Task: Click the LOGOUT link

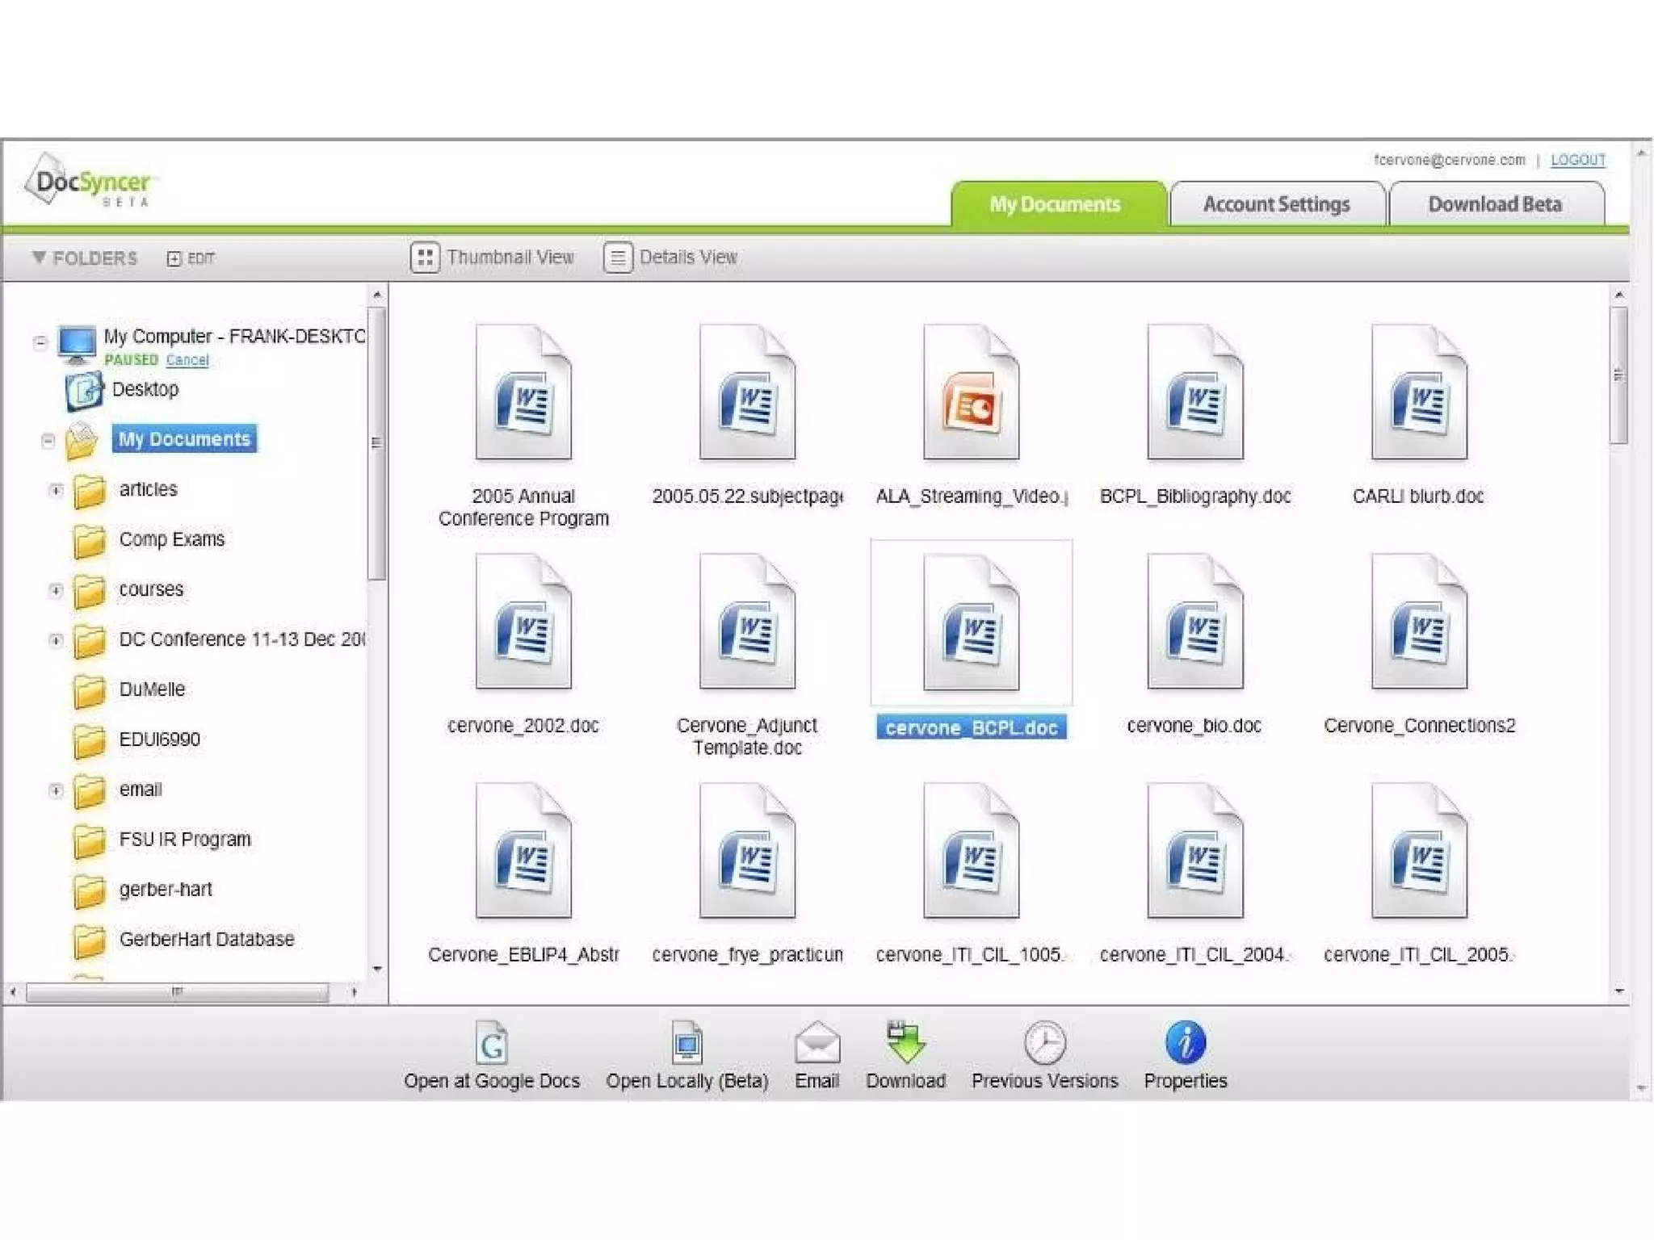Action: coord(1577,160)
